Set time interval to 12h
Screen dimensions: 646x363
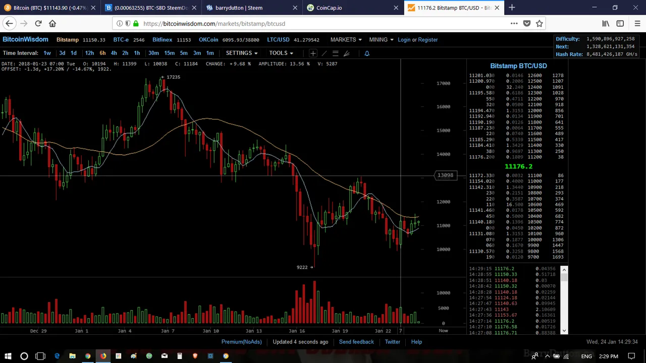89,53
